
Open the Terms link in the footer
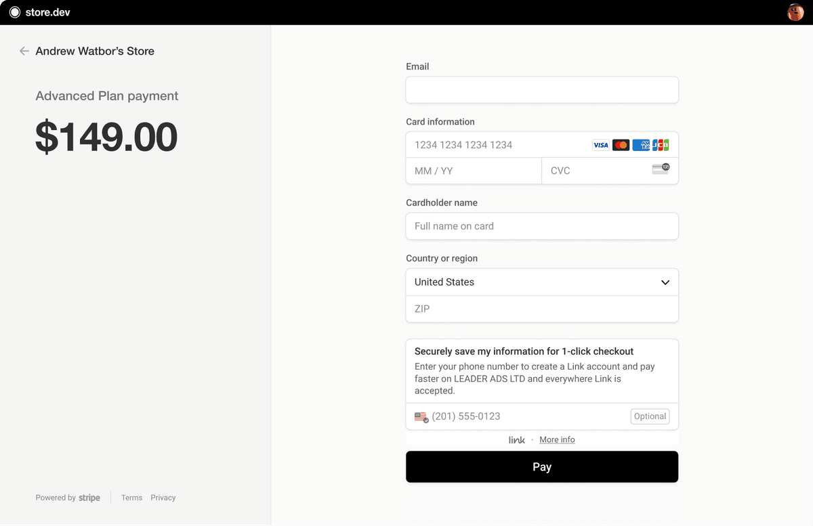131,498
